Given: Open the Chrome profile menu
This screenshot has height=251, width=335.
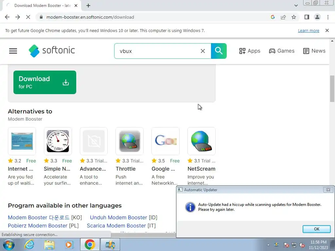Looking at the screenshot, I should click(x=317, y=17).
